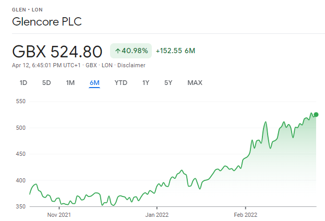The width and height of the screenshot is (325, 221).
Task: Click the GBX 524.80 price
Action: click(x=57, y=52)
